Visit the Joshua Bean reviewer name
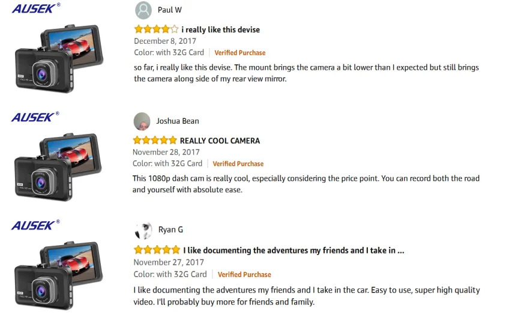Image resolution: width=506 pixels, height=319 pixels. pos(178,121)
